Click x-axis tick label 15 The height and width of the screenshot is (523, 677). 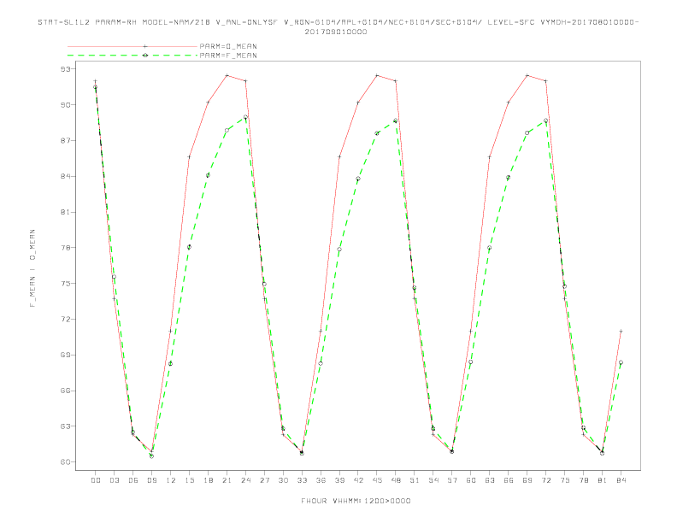[189, 480]
